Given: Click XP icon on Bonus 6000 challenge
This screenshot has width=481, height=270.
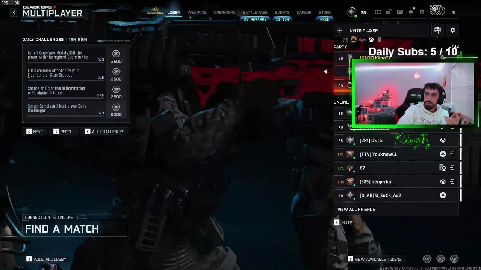Looking at the screenshot, I should tap(116, 107).
